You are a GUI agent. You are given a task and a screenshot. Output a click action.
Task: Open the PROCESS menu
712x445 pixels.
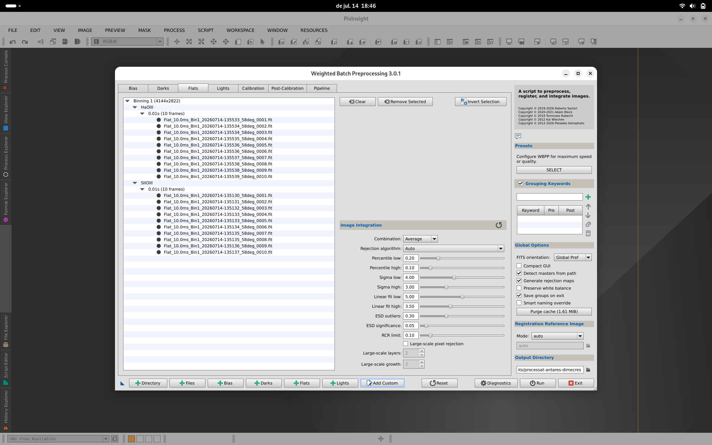[x=174, y=30]
